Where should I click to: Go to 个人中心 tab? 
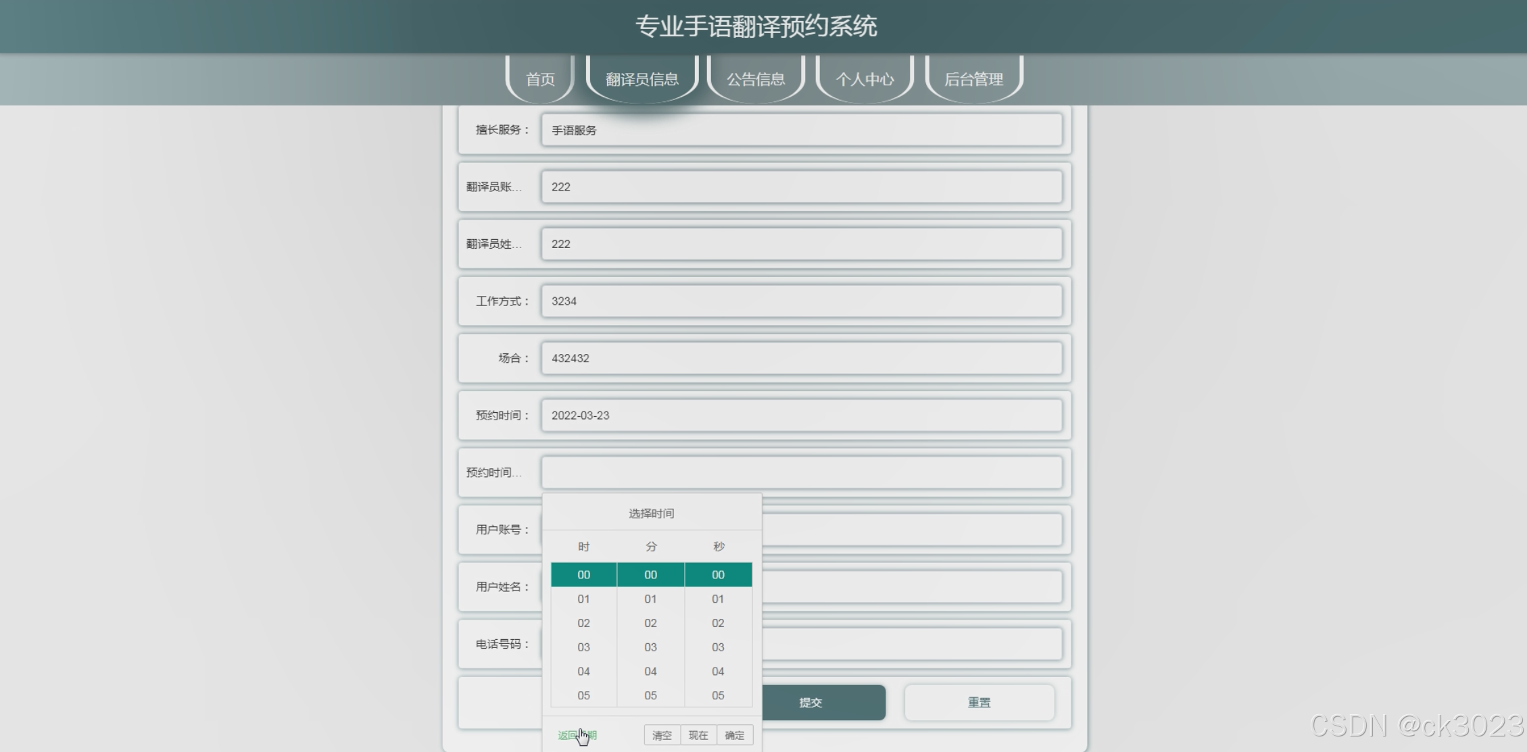coord(865,79)
